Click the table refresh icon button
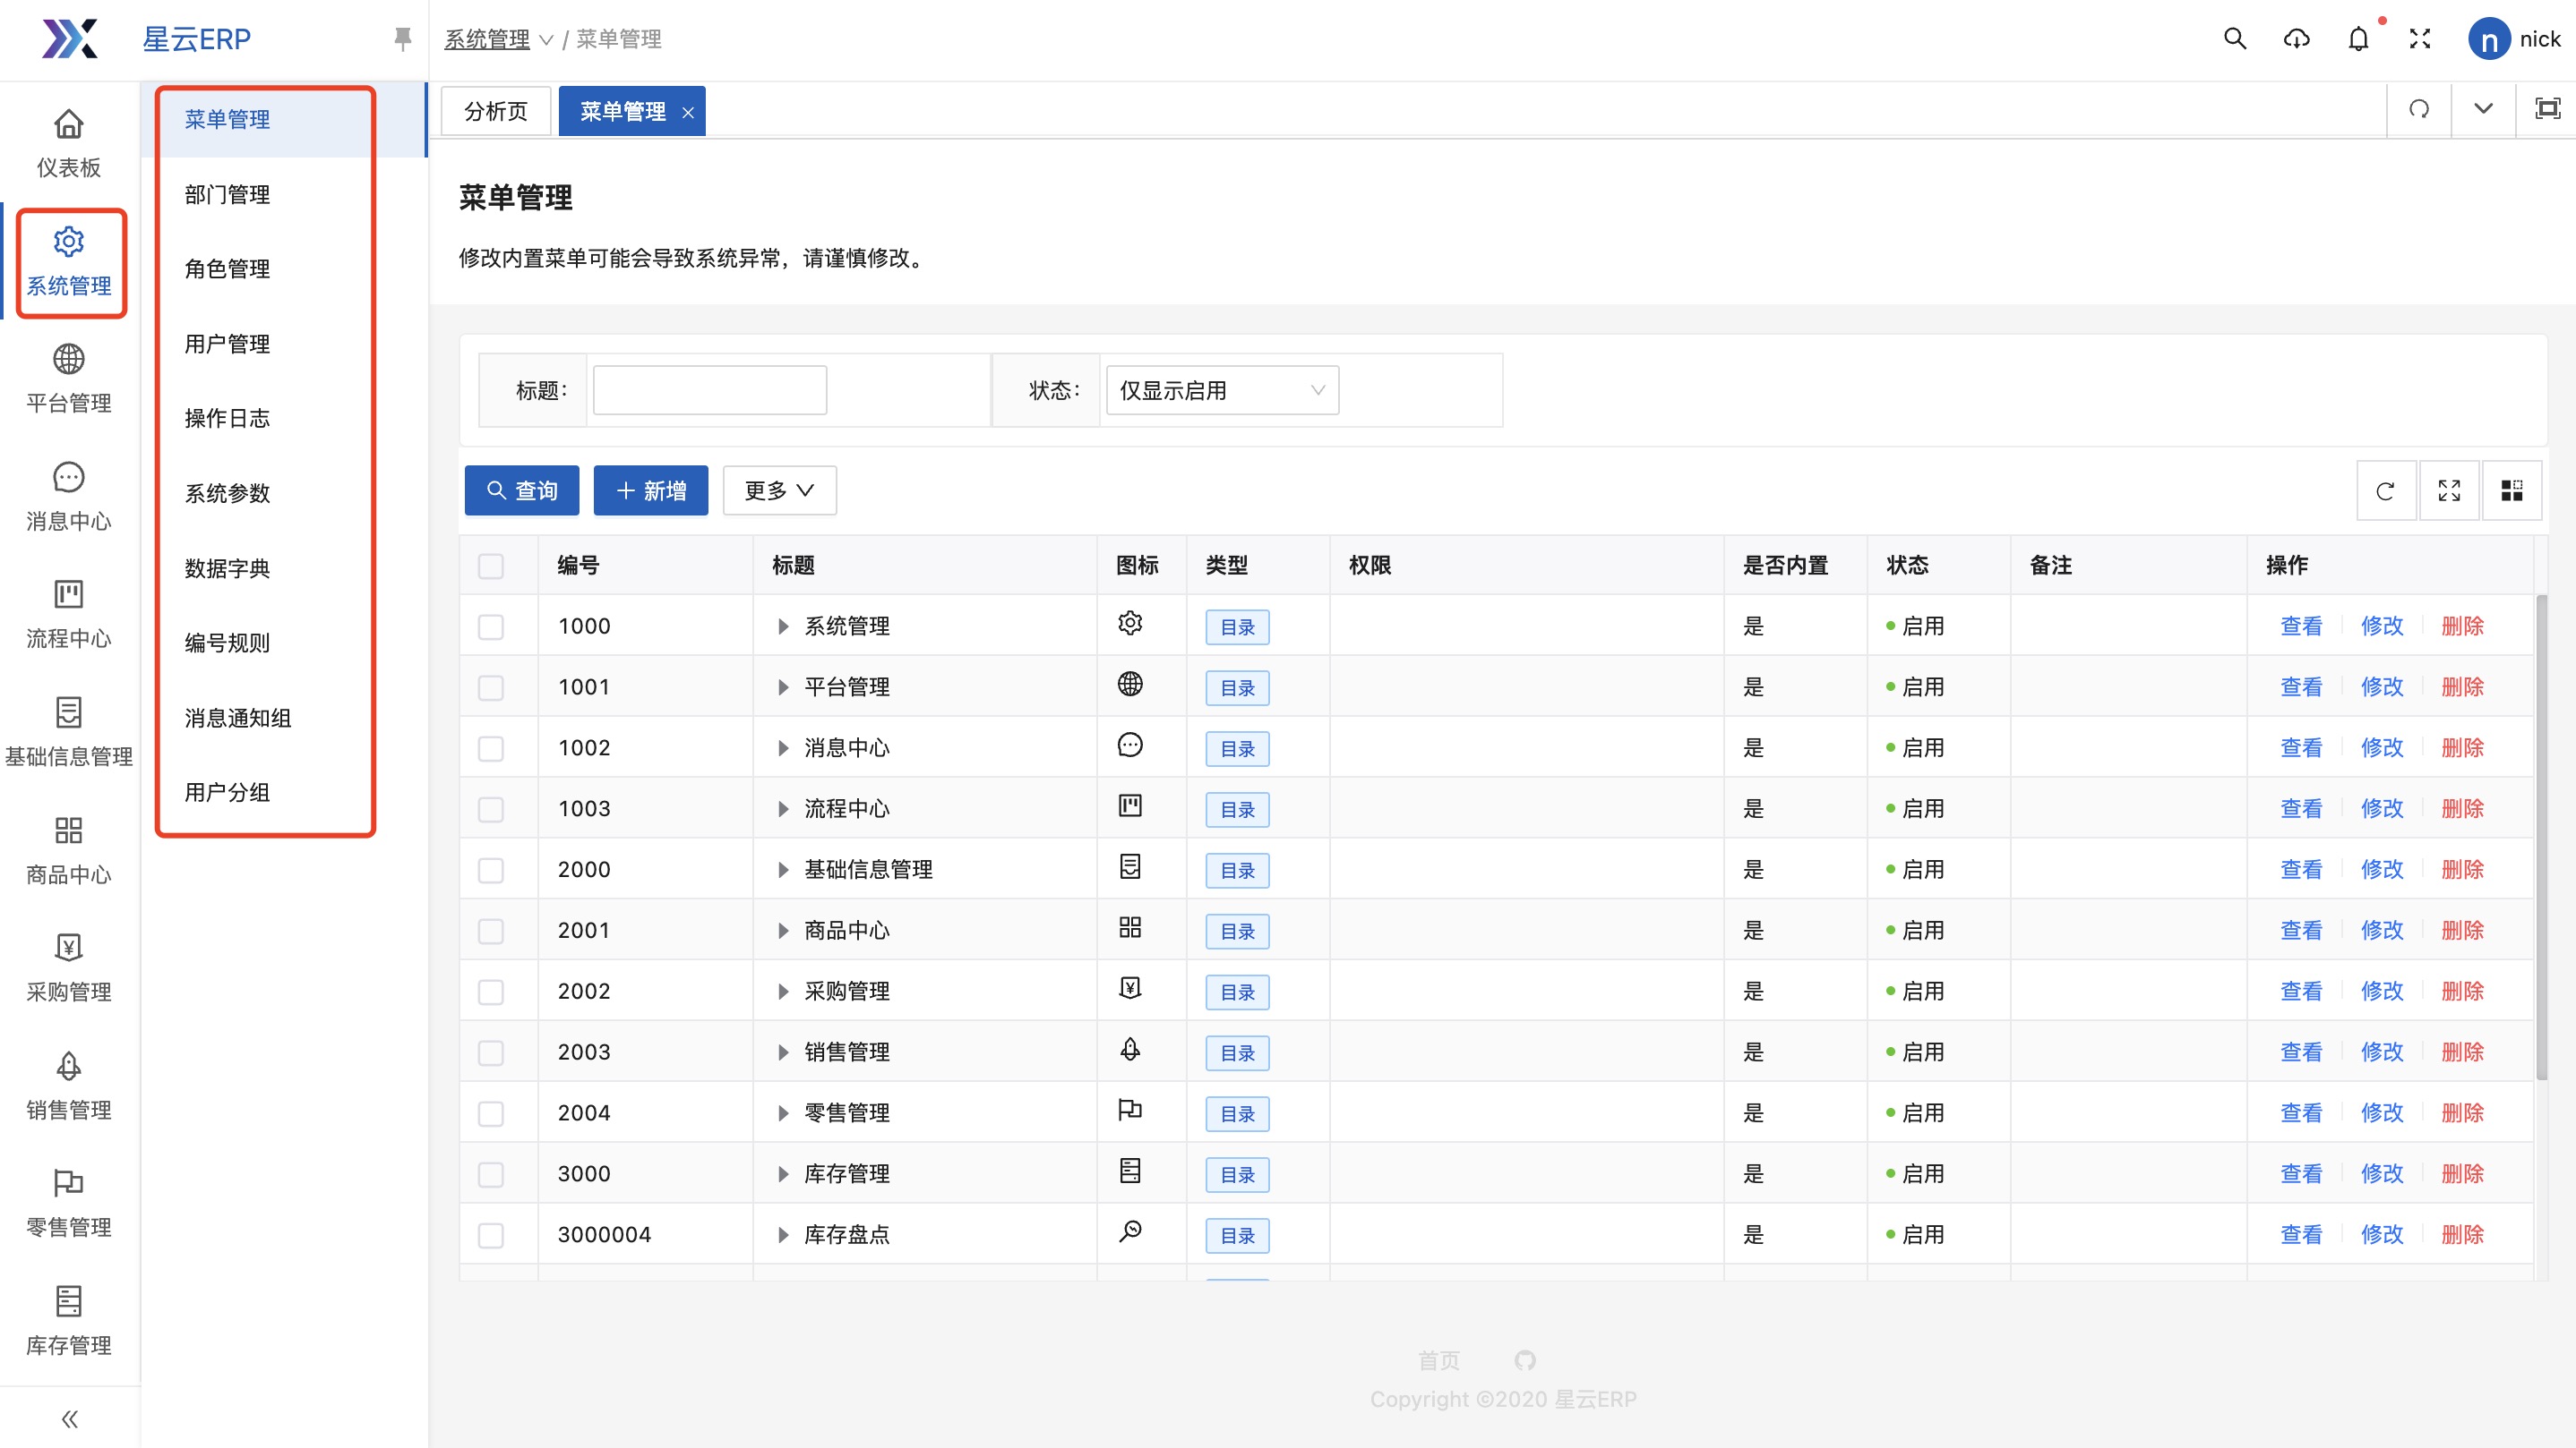Screen dimensions: 2576x1448 tap(2385, 490)
